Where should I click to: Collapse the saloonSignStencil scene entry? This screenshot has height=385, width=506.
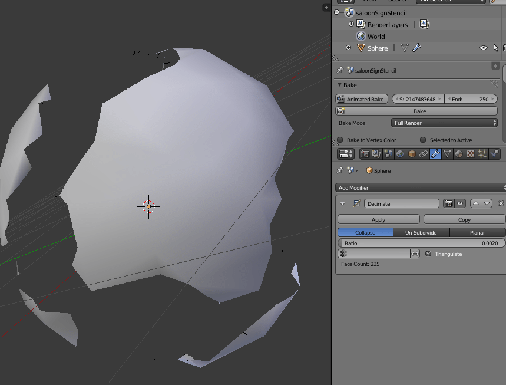pos(336,12)
